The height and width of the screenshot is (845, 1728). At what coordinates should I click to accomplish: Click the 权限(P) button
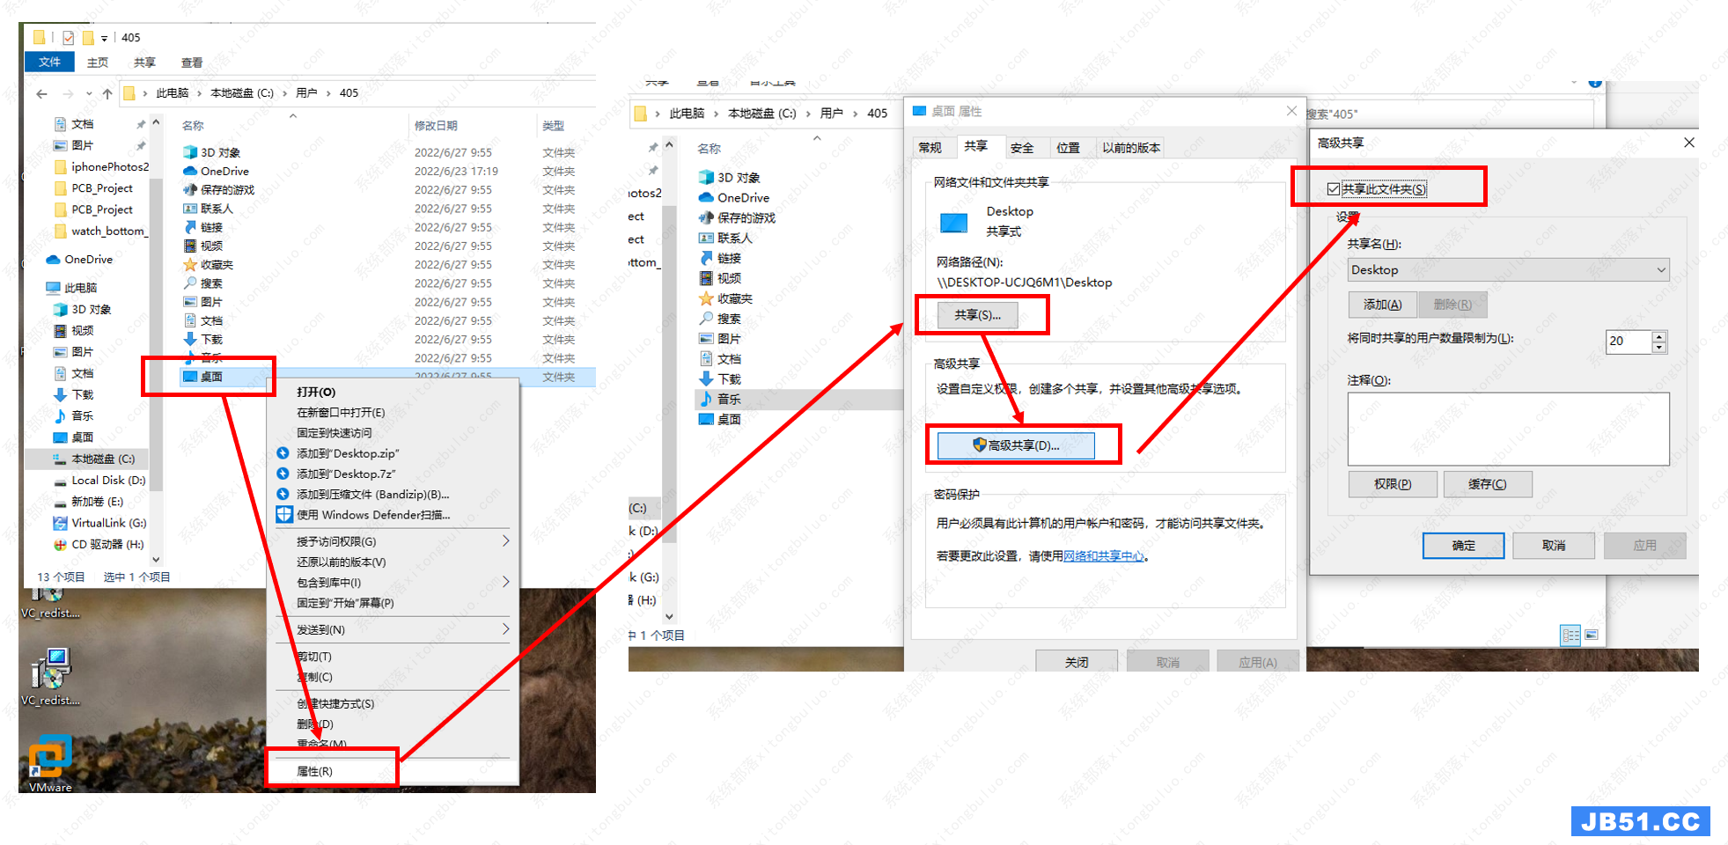coord(1392,484)
